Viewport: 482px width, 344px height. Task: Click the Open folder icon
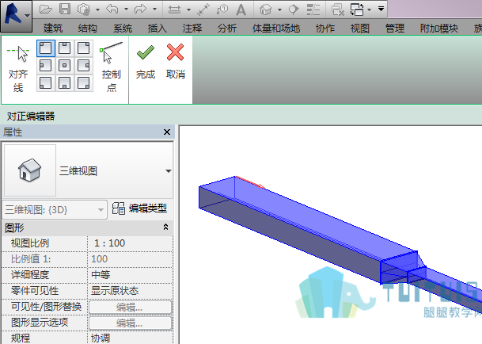coord(45,9)
